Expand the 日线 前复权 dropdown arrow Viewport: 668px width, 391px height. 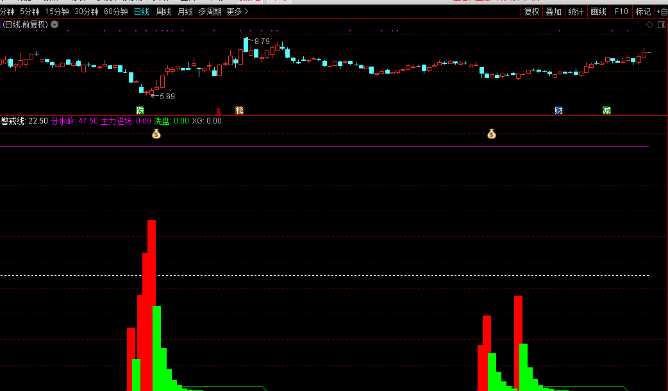tap(54, 24)
